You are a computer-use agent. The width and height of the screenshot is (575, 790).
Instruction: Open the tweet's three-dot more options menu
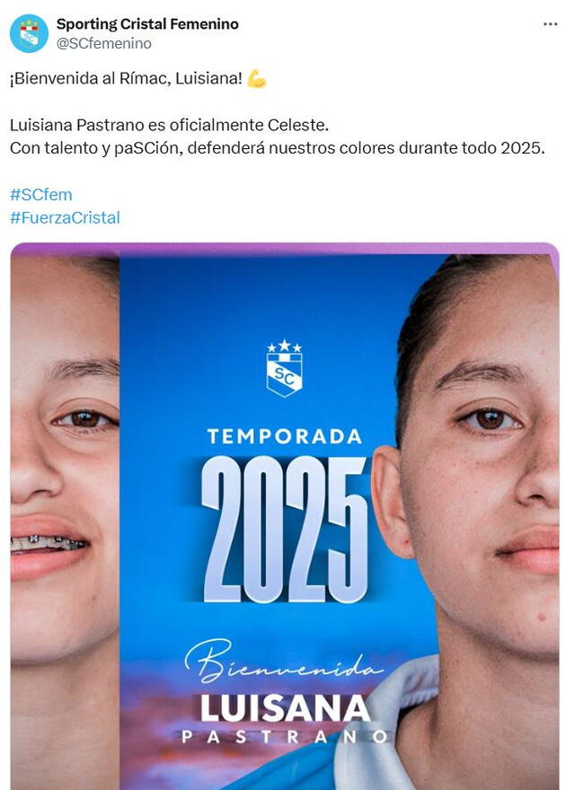click(550, 24)
